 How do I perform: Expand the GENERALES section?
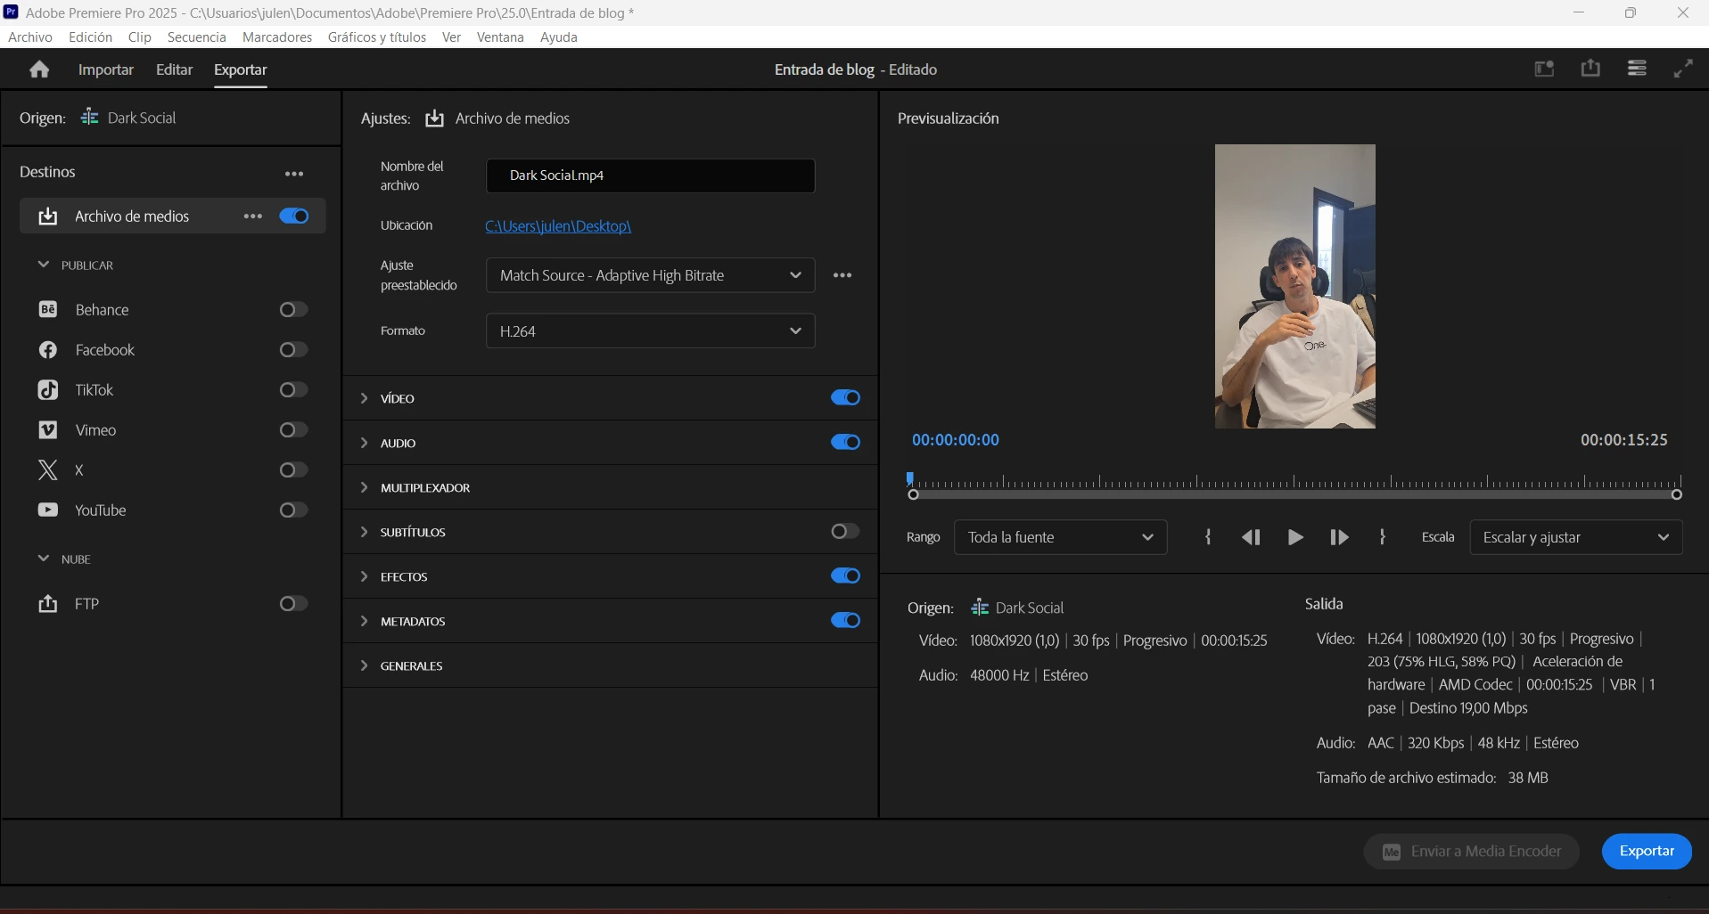(364, 665)
